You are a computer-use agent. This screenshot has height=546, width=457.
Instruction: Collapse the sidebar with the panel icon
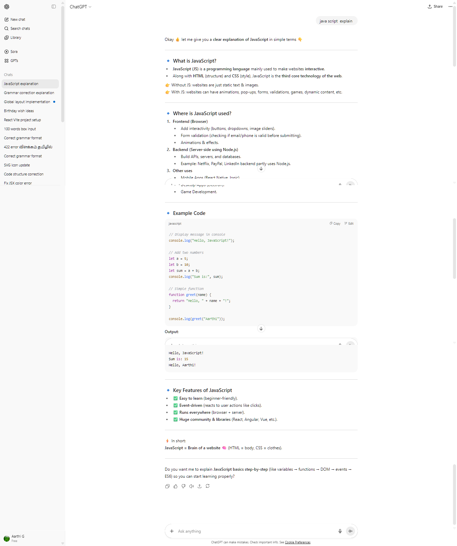[x=54, y=7]
